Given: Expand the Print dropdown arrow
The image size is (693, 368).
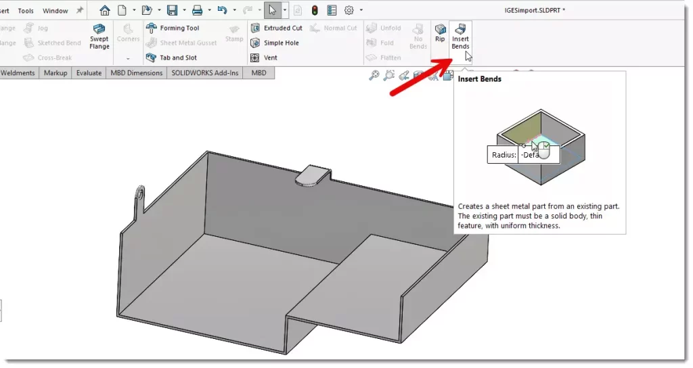Looking at the screenshot, I should point(210,10).
